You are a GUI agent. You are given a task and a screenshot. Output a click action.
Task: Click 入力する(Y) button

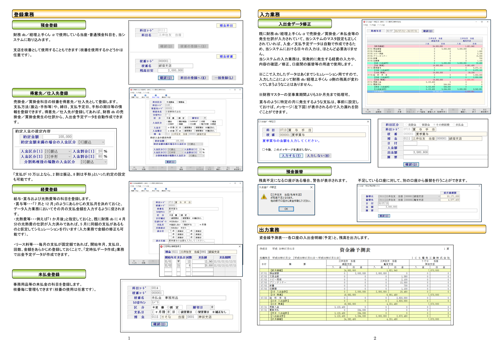click(291, 156)
